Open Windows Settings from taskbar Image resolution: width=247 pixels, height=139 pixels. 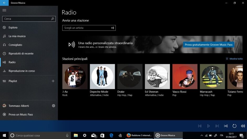point(85,135)
